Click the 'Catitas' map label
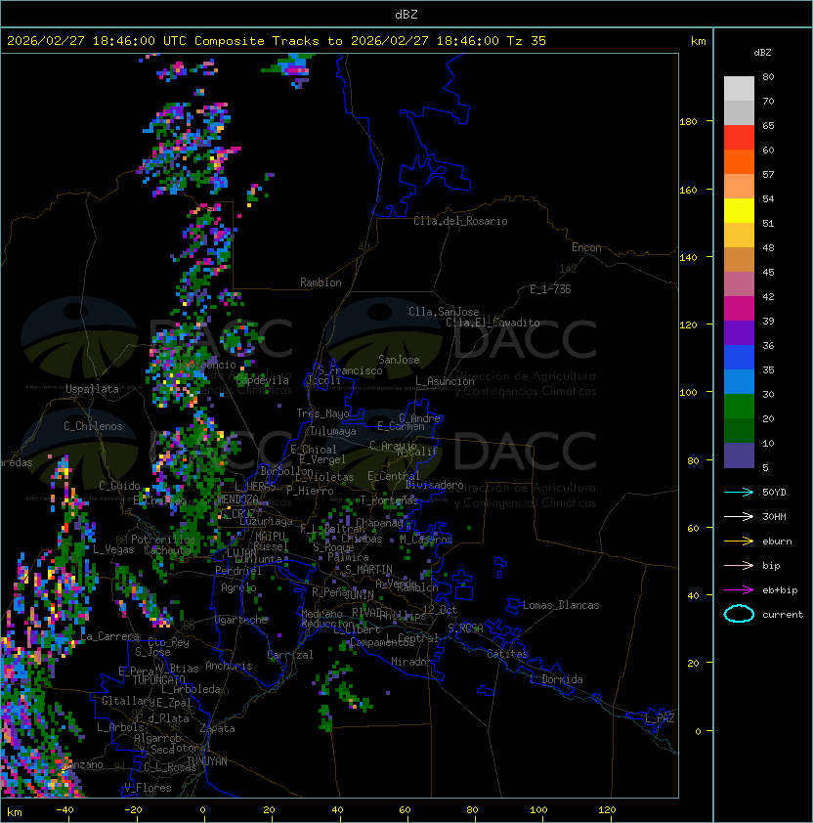This screenshot has width=813, height=823. click(507, 654)
